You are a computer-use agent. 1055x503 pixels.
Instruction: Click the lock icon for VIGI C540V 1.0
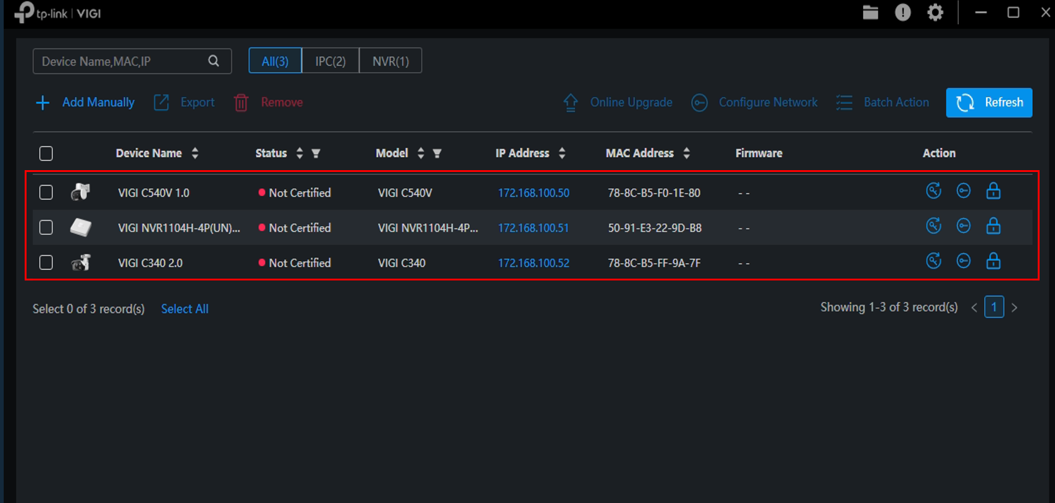tap(993, 191)
